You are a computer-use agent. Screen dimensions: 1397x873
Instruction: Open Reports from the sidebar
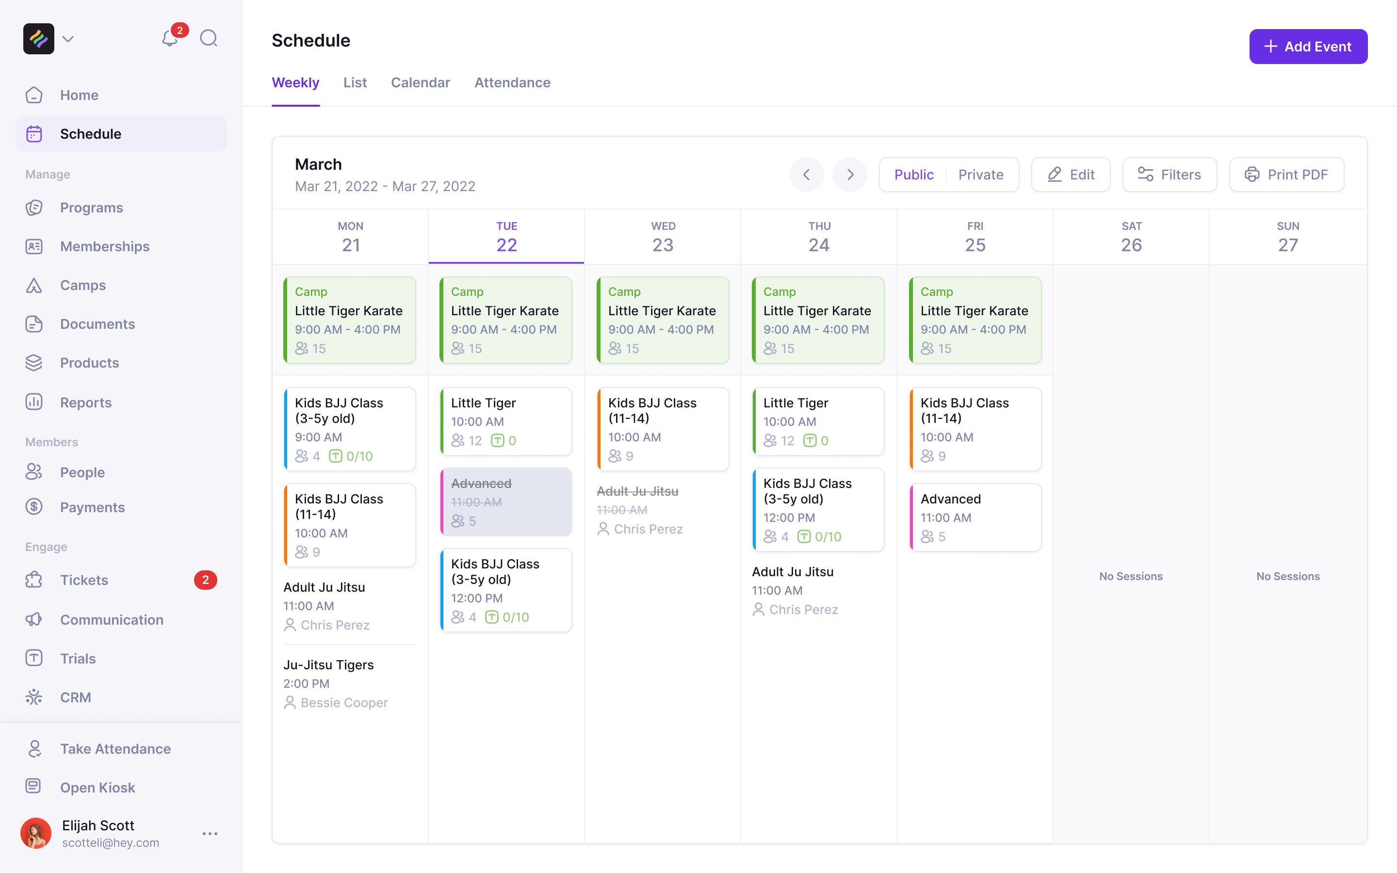coord(121,402)
